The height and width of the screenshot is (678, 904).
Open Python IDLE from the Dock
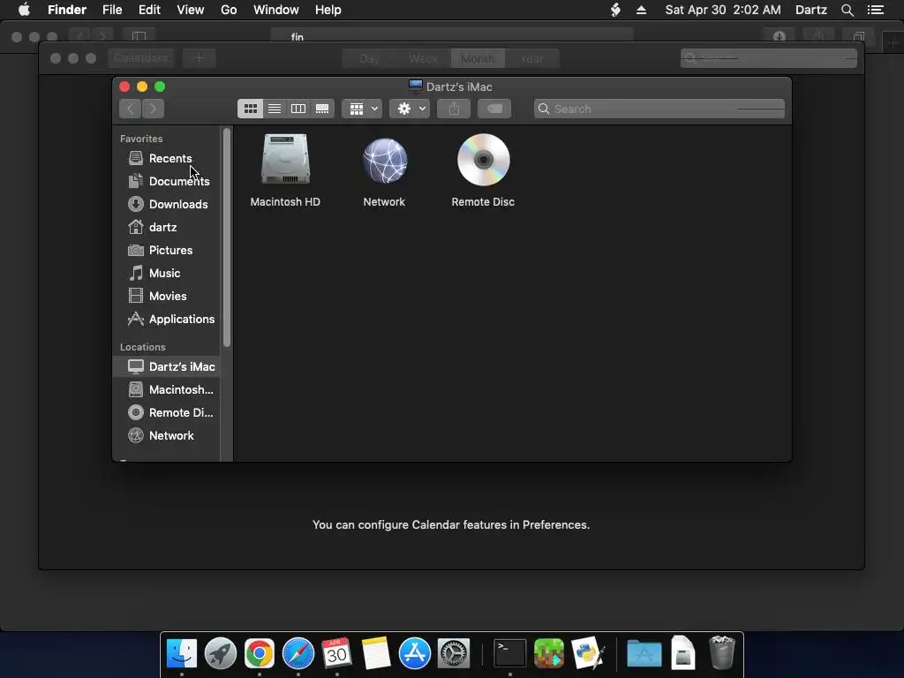(587, 653)
